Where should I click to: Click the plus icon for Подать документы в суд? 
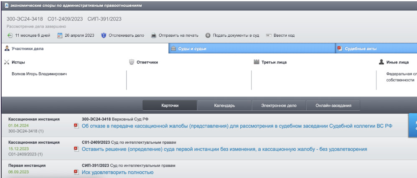(x=208, y=36)
